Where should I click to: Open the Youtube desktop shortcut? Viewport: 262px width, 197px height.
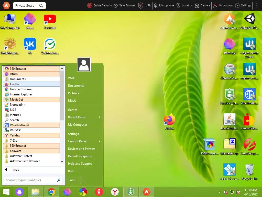click(x=50, y=21)
